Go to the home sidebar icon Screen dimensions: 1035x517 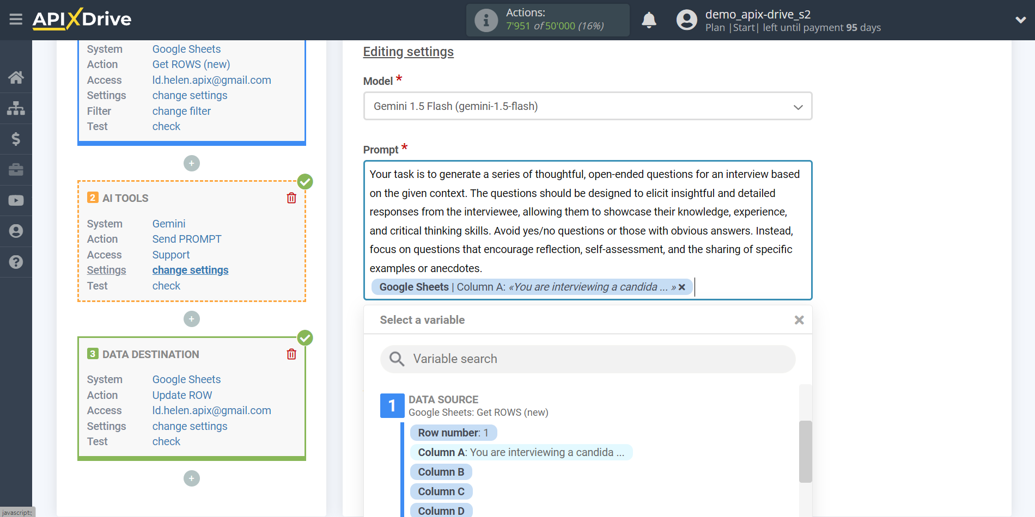[x=16, y=77]
